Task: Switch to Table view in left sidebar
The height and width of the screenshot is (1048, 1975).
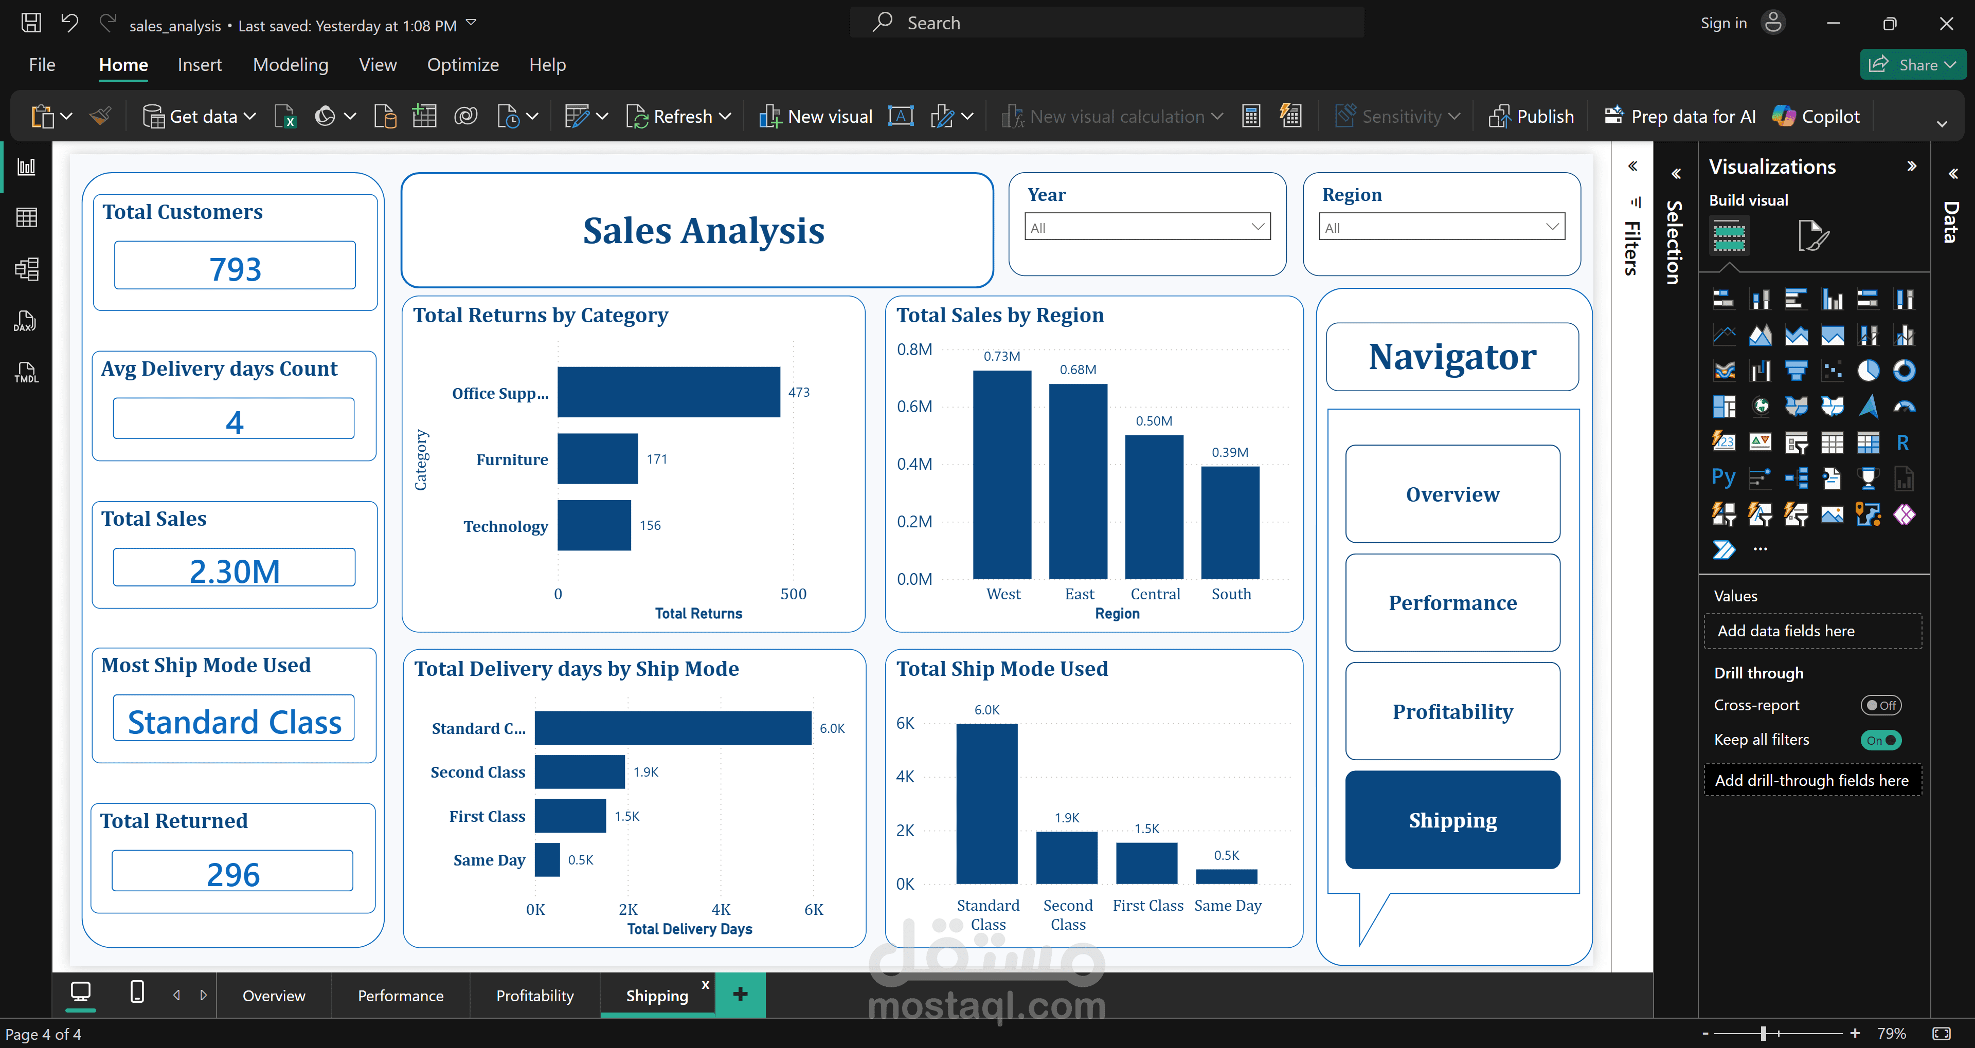Action: [26, 217]
